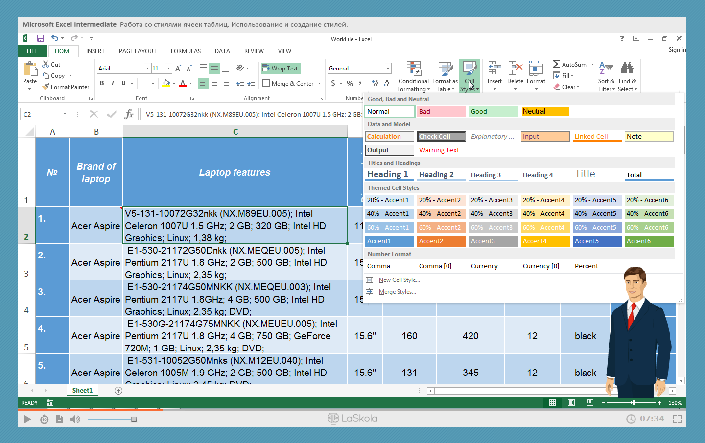Viewport: 705px width, 443px height.
Task: Toggle Bold formatting
Action: click(x=102, y=83)
